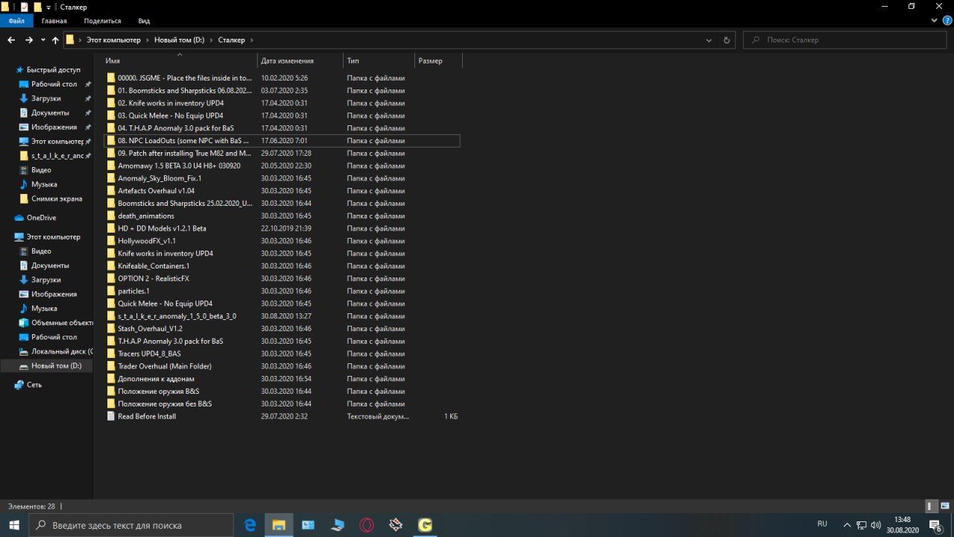Click the Поиск: Сталкер search field
This screenshot has height=537, width=954.
pos(846,40)
